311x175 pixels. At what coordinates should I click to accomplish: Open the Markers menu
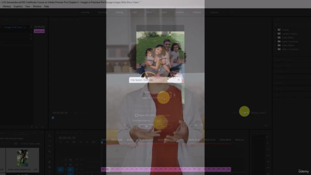tap(7, 6)
